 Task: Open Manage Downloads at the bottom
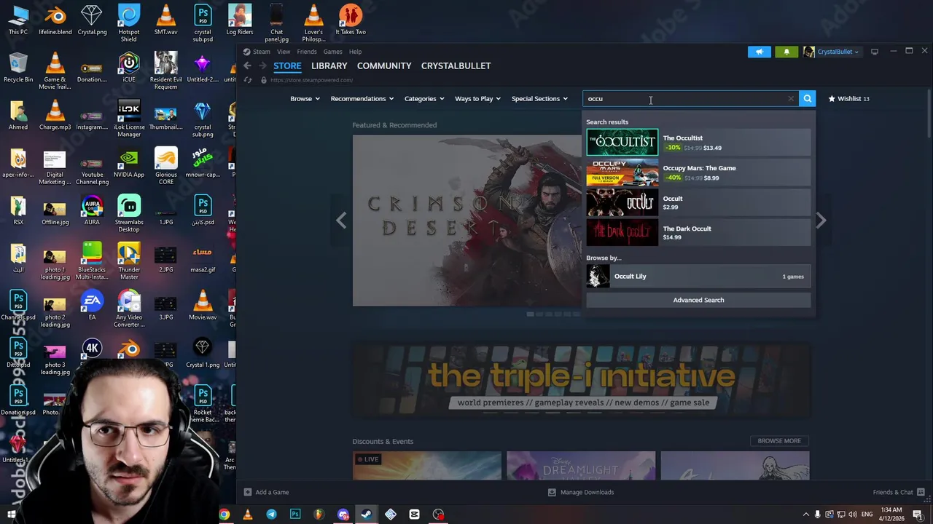click(x=581, y=492)
